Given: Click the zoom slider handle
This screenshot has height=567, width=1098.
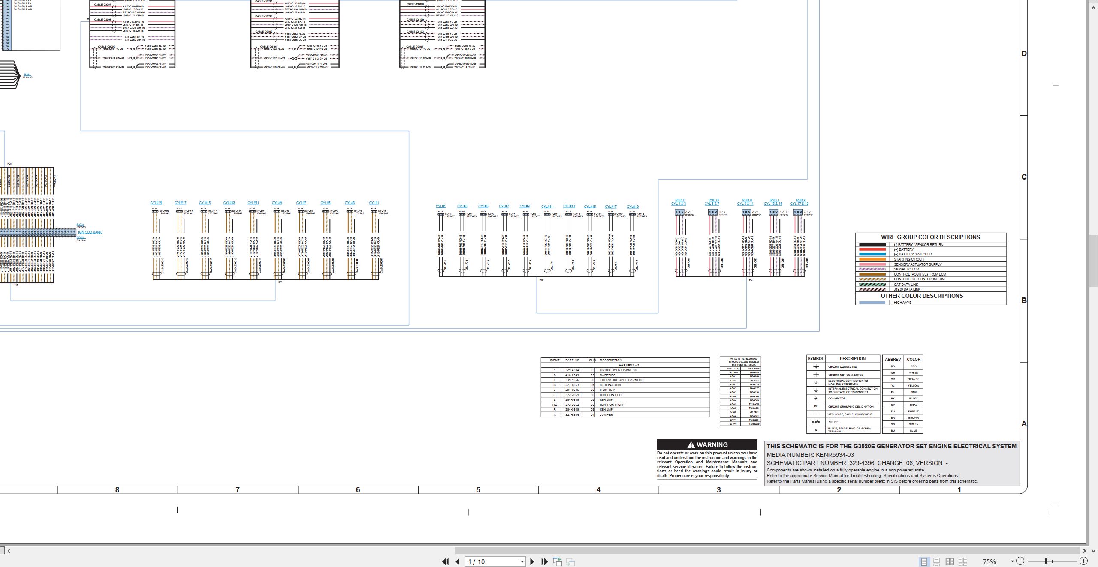Looking at the screenshot, I should pos(1046,561).
